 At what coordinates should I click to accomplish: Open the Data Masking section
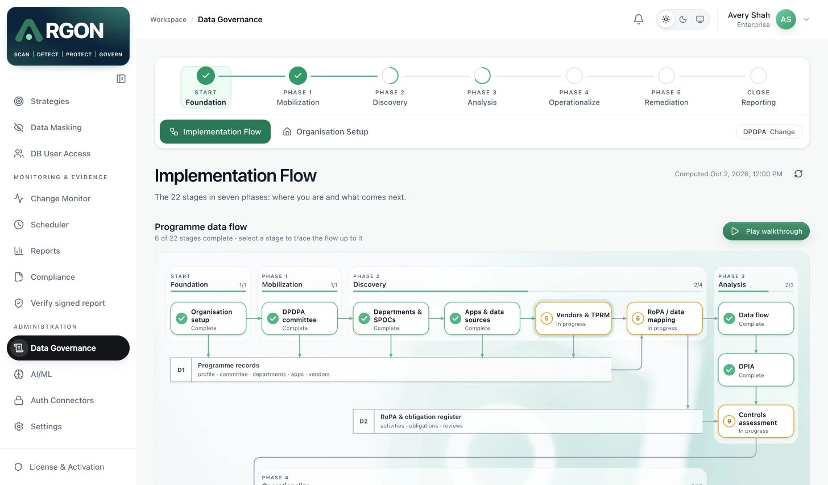pyautogui.click(x=68, y=127)
